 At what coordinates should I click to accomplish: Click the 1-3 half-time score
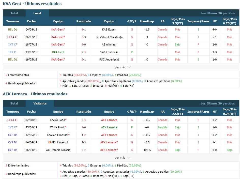tap(215, 52)
